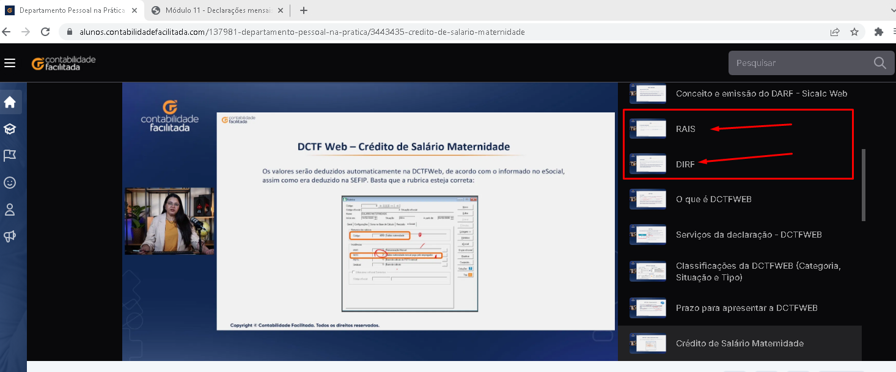Bookmark this page with the star icon

point(854,32)
